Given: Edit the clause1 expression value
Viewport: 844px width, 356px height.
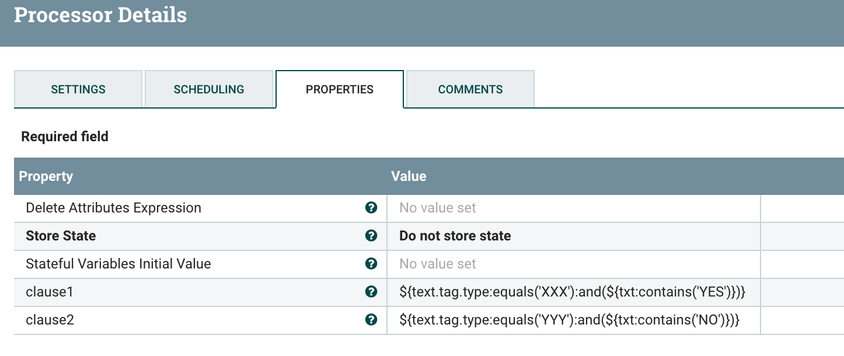Looking at the screenshot, I should [x=573, y=292].
